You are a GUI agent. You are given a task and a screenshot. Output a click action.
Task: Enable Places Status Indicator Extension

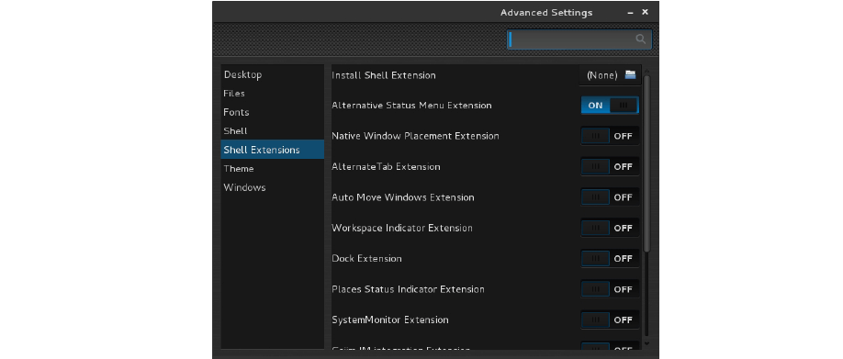(x=610, y=289)
